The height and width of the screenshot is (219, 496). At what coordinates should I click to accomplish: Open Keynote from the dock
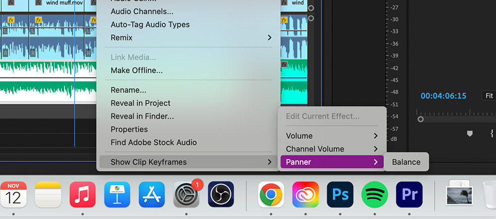[117, 194]
